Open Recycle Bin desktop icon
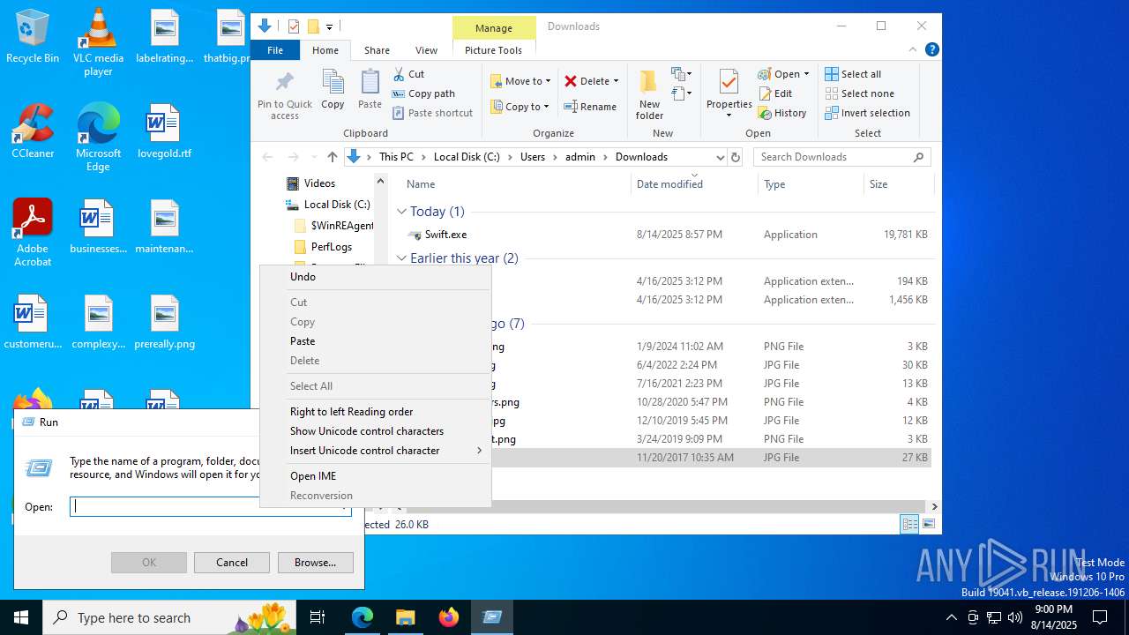This screenshot has height=635, width=1129. [x=33, y=37]
